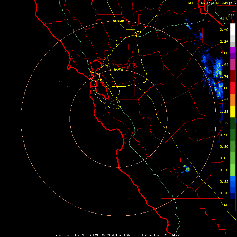Pick the yellow legend swatch
This screenshot has width=237, height=237.
(x=233, y=111)
